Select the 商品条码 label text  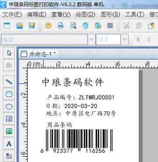[x=60, y=125]
